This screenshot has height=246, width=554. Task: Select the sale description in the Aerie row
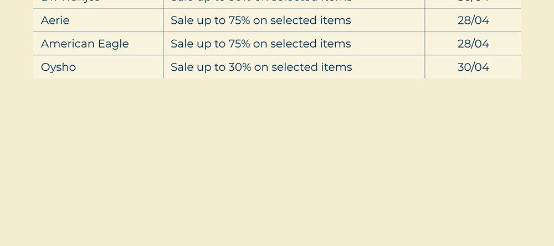click(x=260, y=20)
